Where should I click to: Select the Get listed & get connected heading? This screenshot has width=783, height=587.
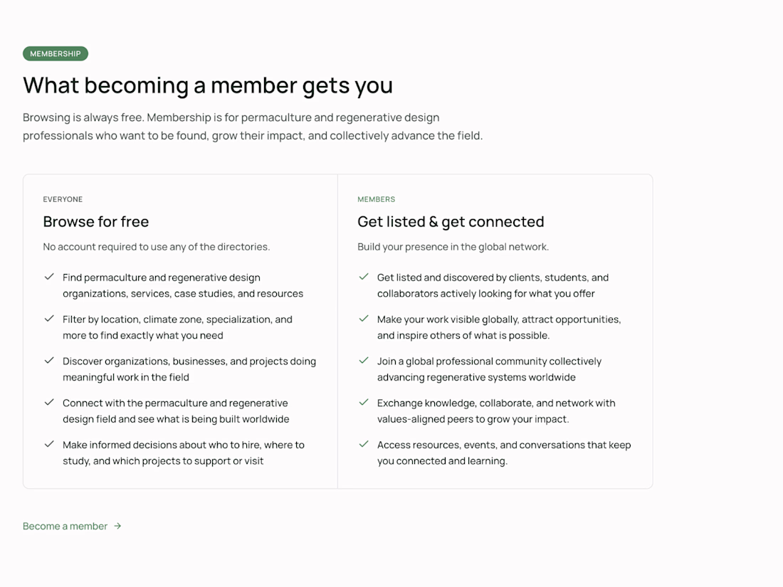point(451,221)
